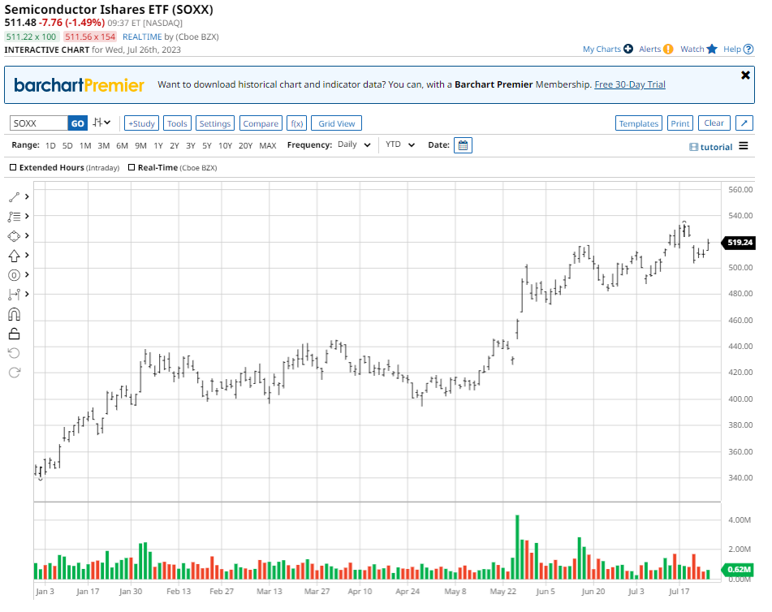Add to watchlist with star icon

712,50
